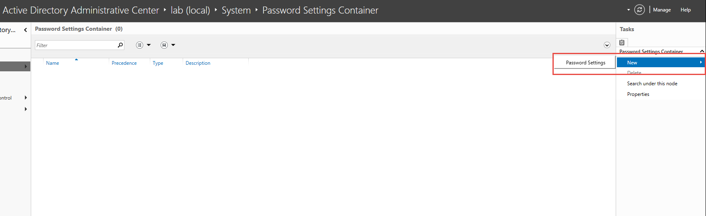Collapse the Password Settings Container task section
The height and width of the screenshot is (216, 706).
[x=702, y=51]
